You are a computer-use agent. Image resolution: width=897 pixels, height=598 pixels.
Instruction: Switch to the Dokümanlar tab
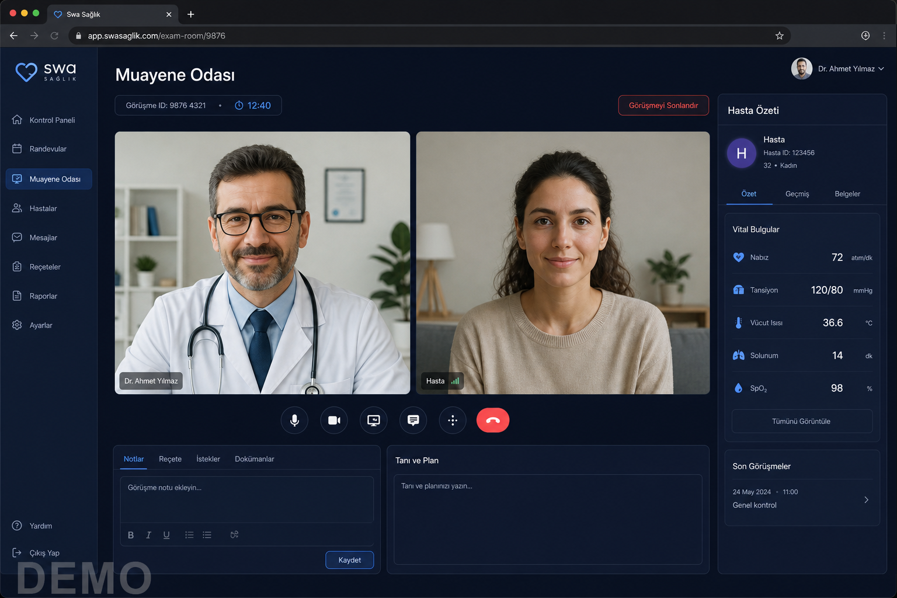point(254,459)
